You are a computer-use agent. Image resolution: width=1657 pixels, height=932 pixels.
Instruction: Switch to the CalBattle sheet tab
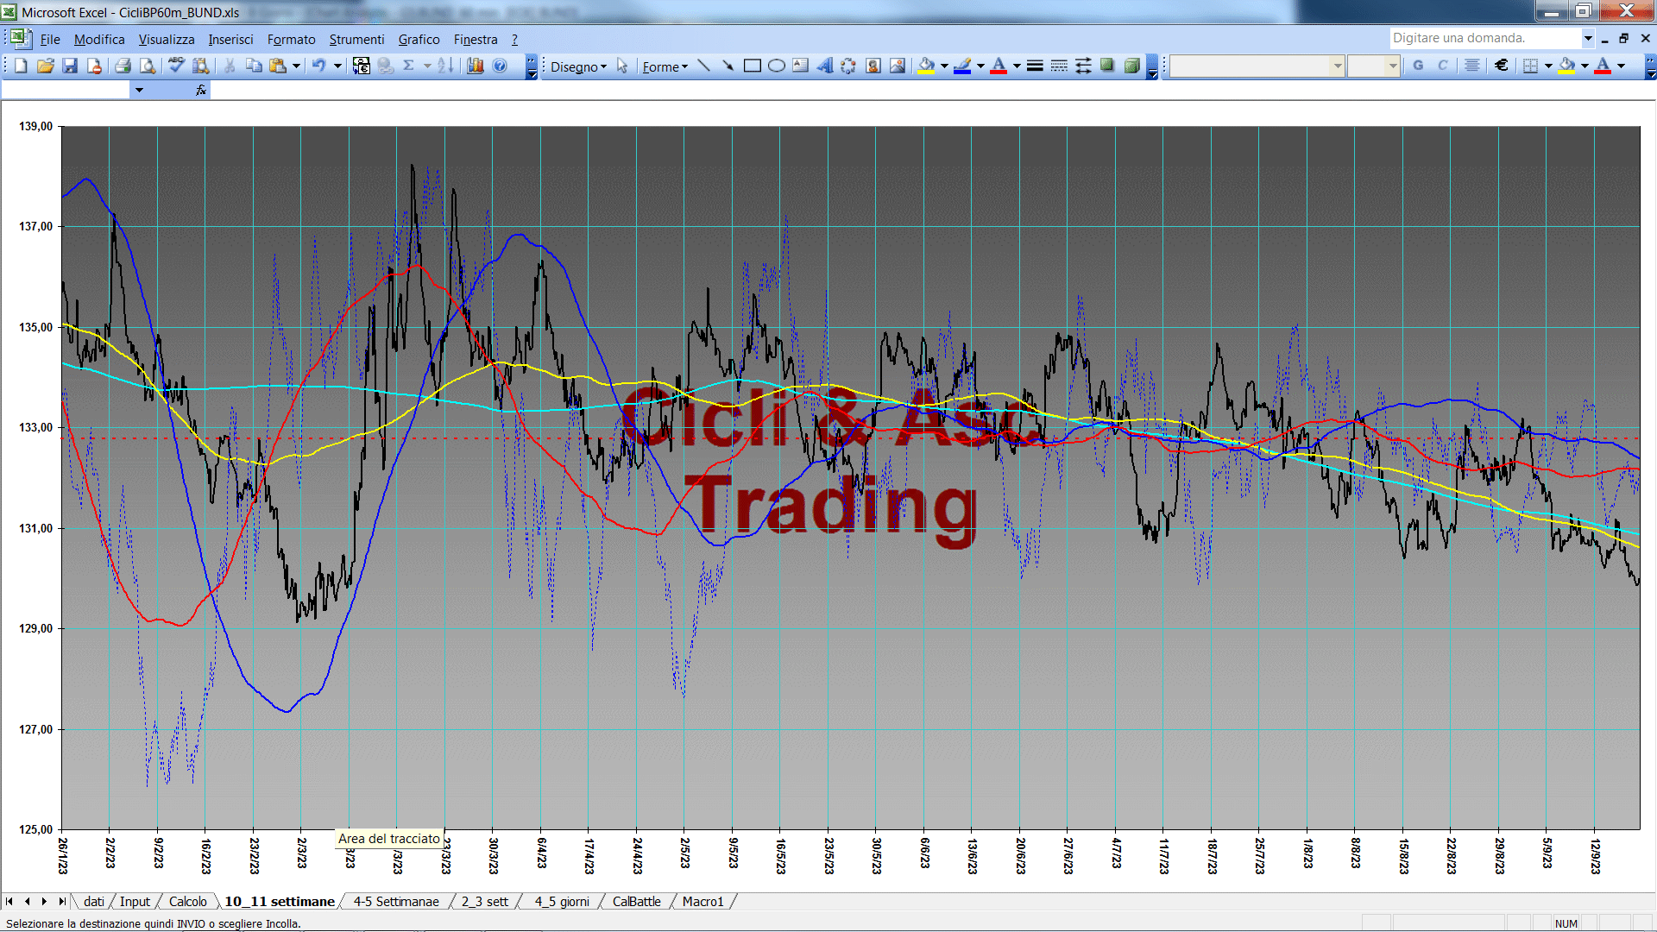636,901
